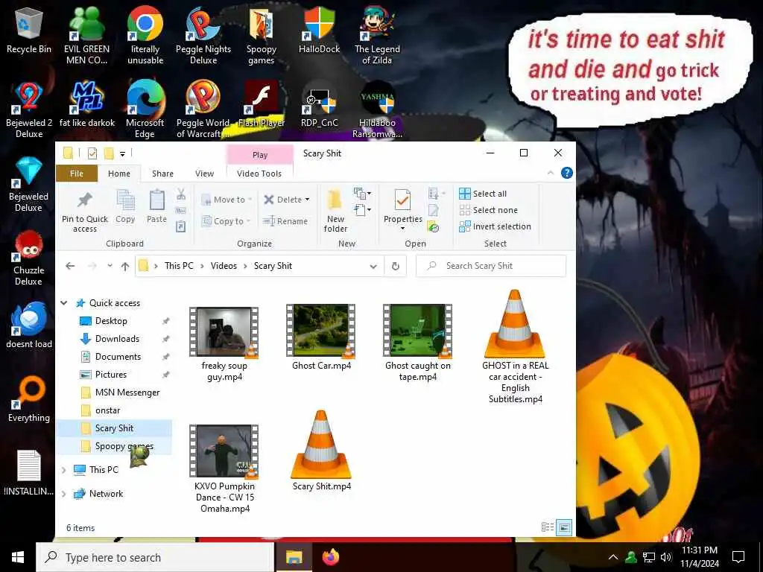763x572 pixels.
Task: Go up one folder level arrow
Action: [125, 266]
